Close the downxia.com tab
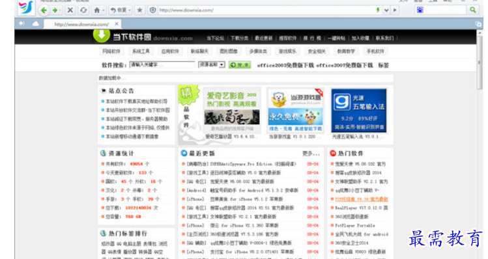 [117, 23]
